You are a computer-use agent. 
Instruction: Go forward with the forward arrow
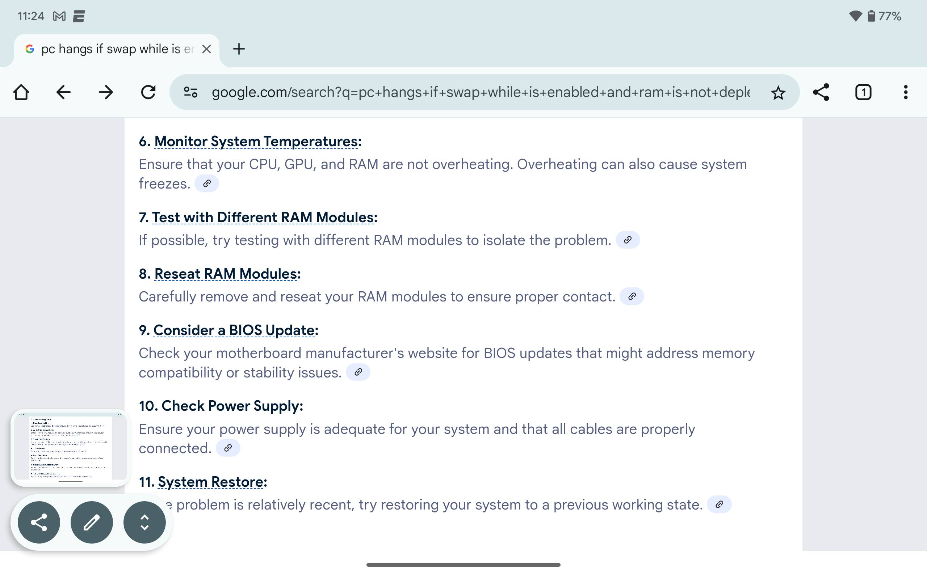(106, 92)
